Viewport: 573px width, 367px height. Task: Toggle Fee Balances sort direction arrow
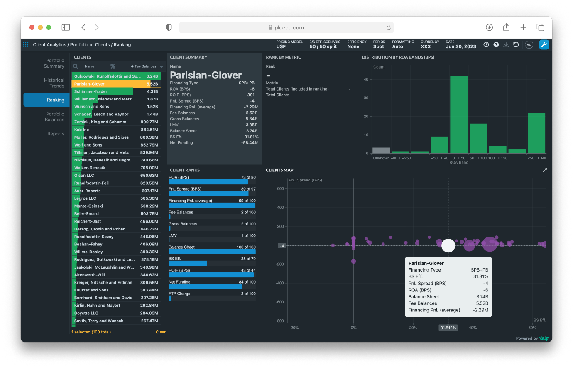click(x=132, y=66)
